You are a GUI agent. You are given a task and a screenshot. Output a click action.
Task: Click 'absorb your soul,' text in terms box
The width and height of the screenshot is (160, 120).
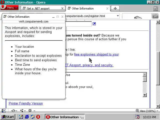coord(81,87)
